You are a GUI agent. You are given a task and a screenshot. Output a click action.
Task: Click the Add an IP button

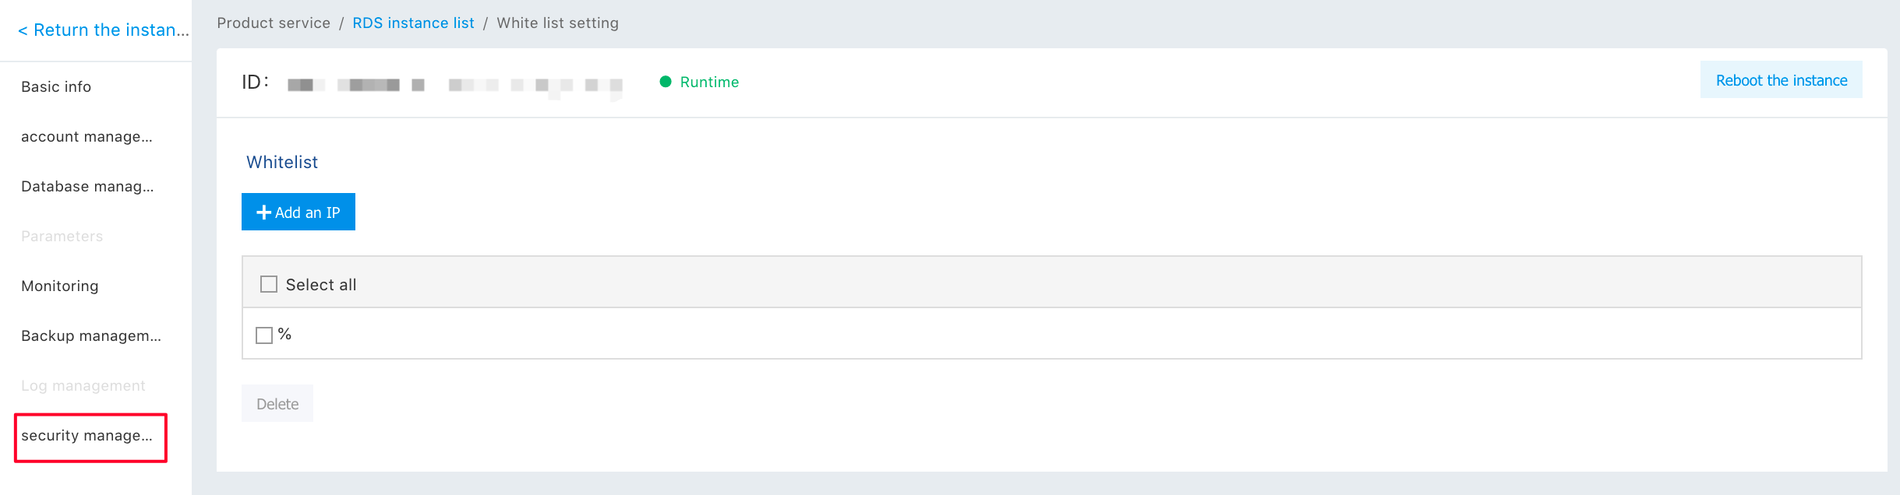click(298, 212)
